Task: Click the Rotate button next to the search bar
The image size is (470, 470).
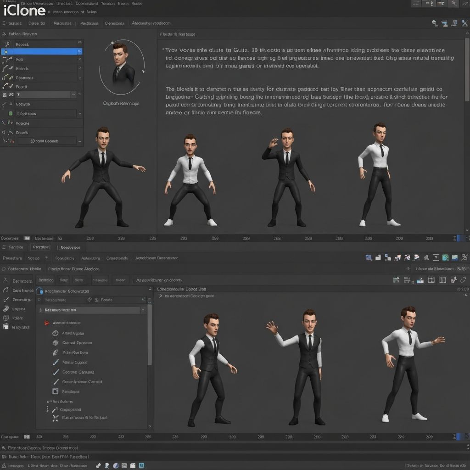Action: pos(105,300)
